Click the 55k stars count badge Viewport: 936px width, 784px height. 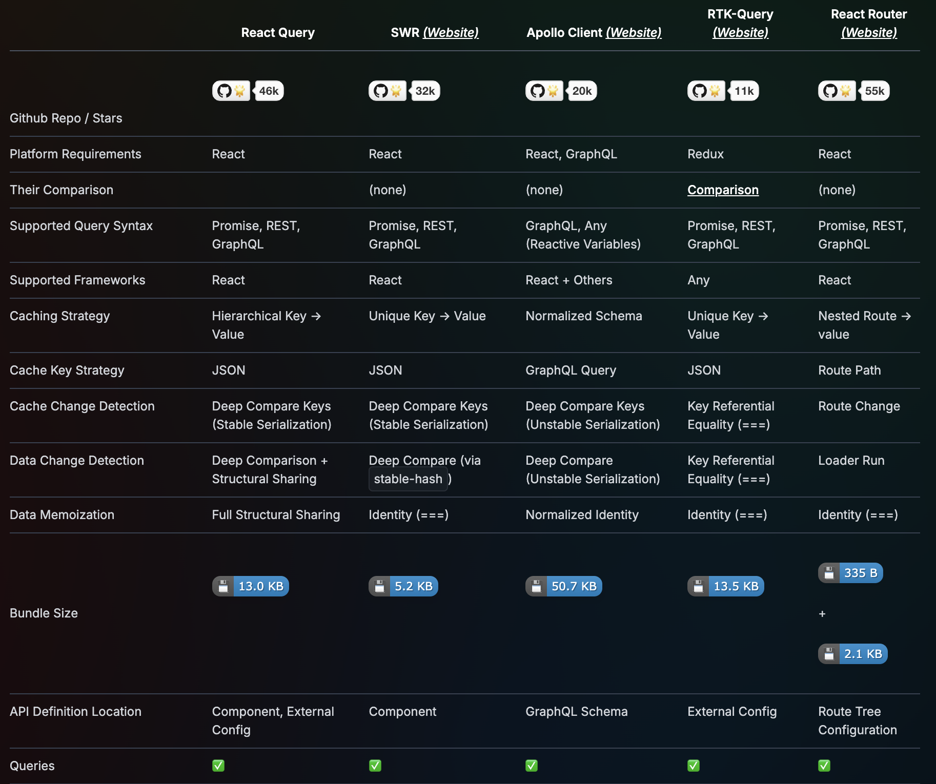click(x=874, y=91)
